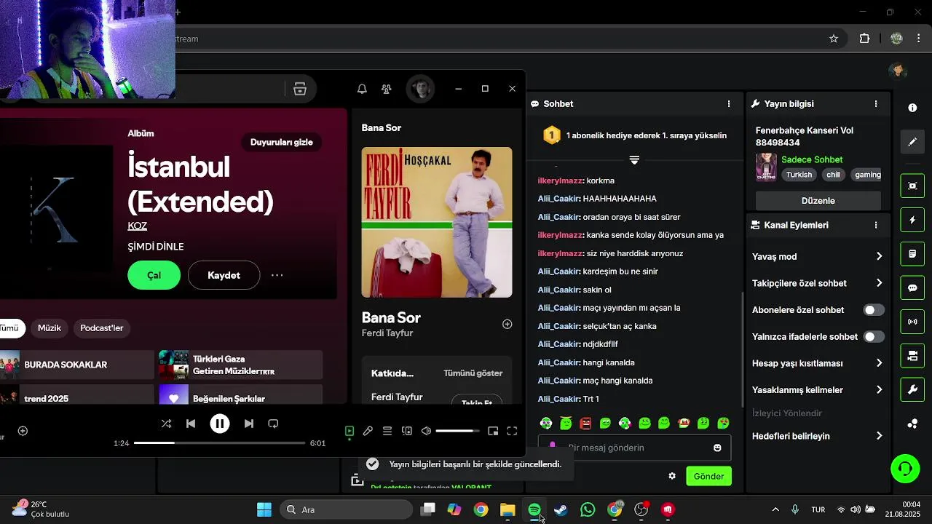Select the Müzik filter chip
The height and width of the screenshot is (524, 932).
[50, 328]
